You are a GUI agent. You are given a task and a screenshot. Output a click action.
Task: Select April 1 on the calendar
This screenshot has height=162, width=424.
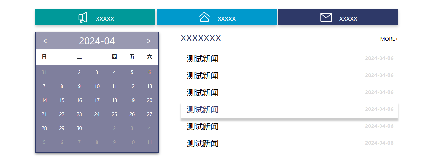click(x=62, y=72)
